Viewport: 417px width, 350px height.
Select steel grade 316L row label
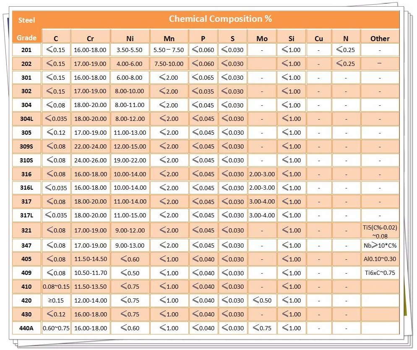click(27, 188)
